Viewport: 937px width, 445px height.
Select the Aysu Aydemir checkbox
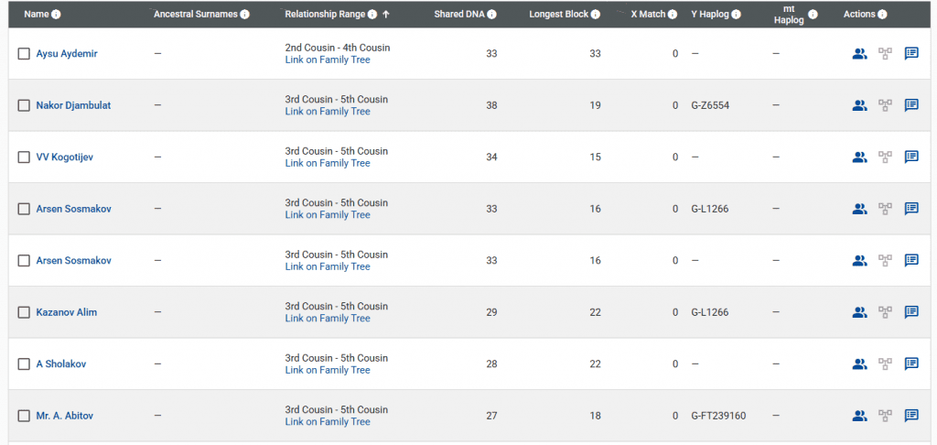24,54
